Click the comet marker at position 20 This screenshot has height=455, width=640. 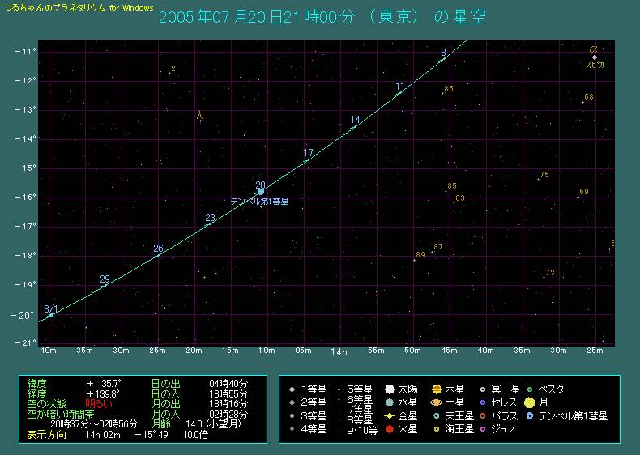260,193
